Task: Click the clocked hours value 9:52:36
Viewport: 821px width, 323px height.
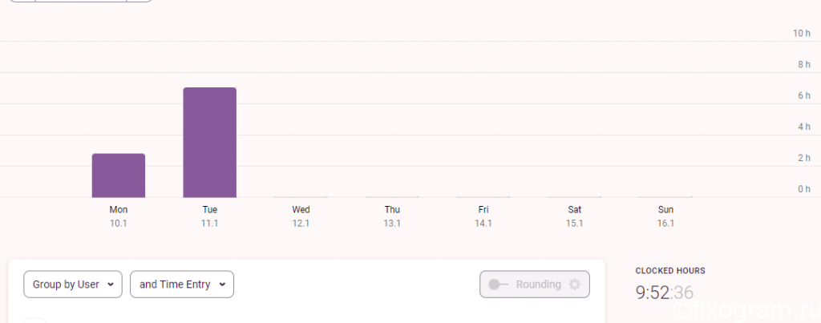Action: [x=665, y=293]
